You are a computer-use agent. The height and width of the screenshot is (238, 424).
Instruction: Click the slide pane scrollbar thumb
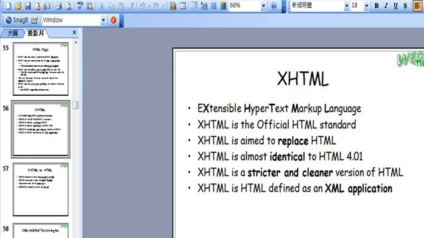coord(76,105)
